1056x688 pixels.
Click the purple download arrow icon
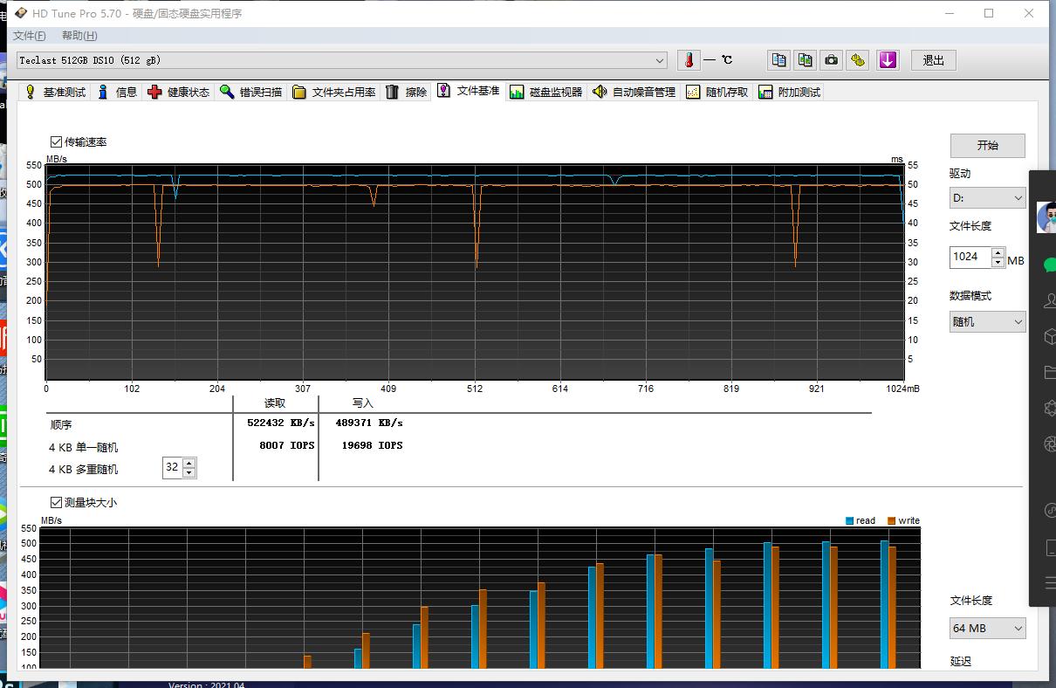point(888,60)
